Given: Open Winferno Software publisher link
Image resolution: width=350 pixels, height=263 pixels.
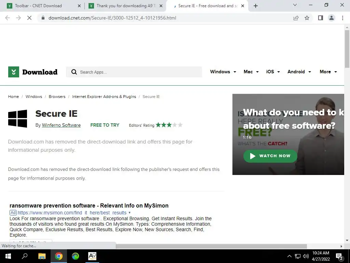Looking at the screenshot, I should 61,125.
